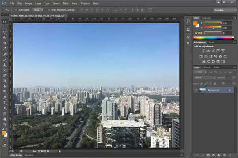Select the Healing Brush tool
Screen dimensions: 238x158
[5, 54]
